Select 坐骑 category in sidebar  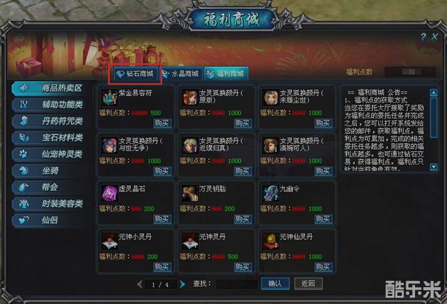pyautogui.click(x=49, y=170)
